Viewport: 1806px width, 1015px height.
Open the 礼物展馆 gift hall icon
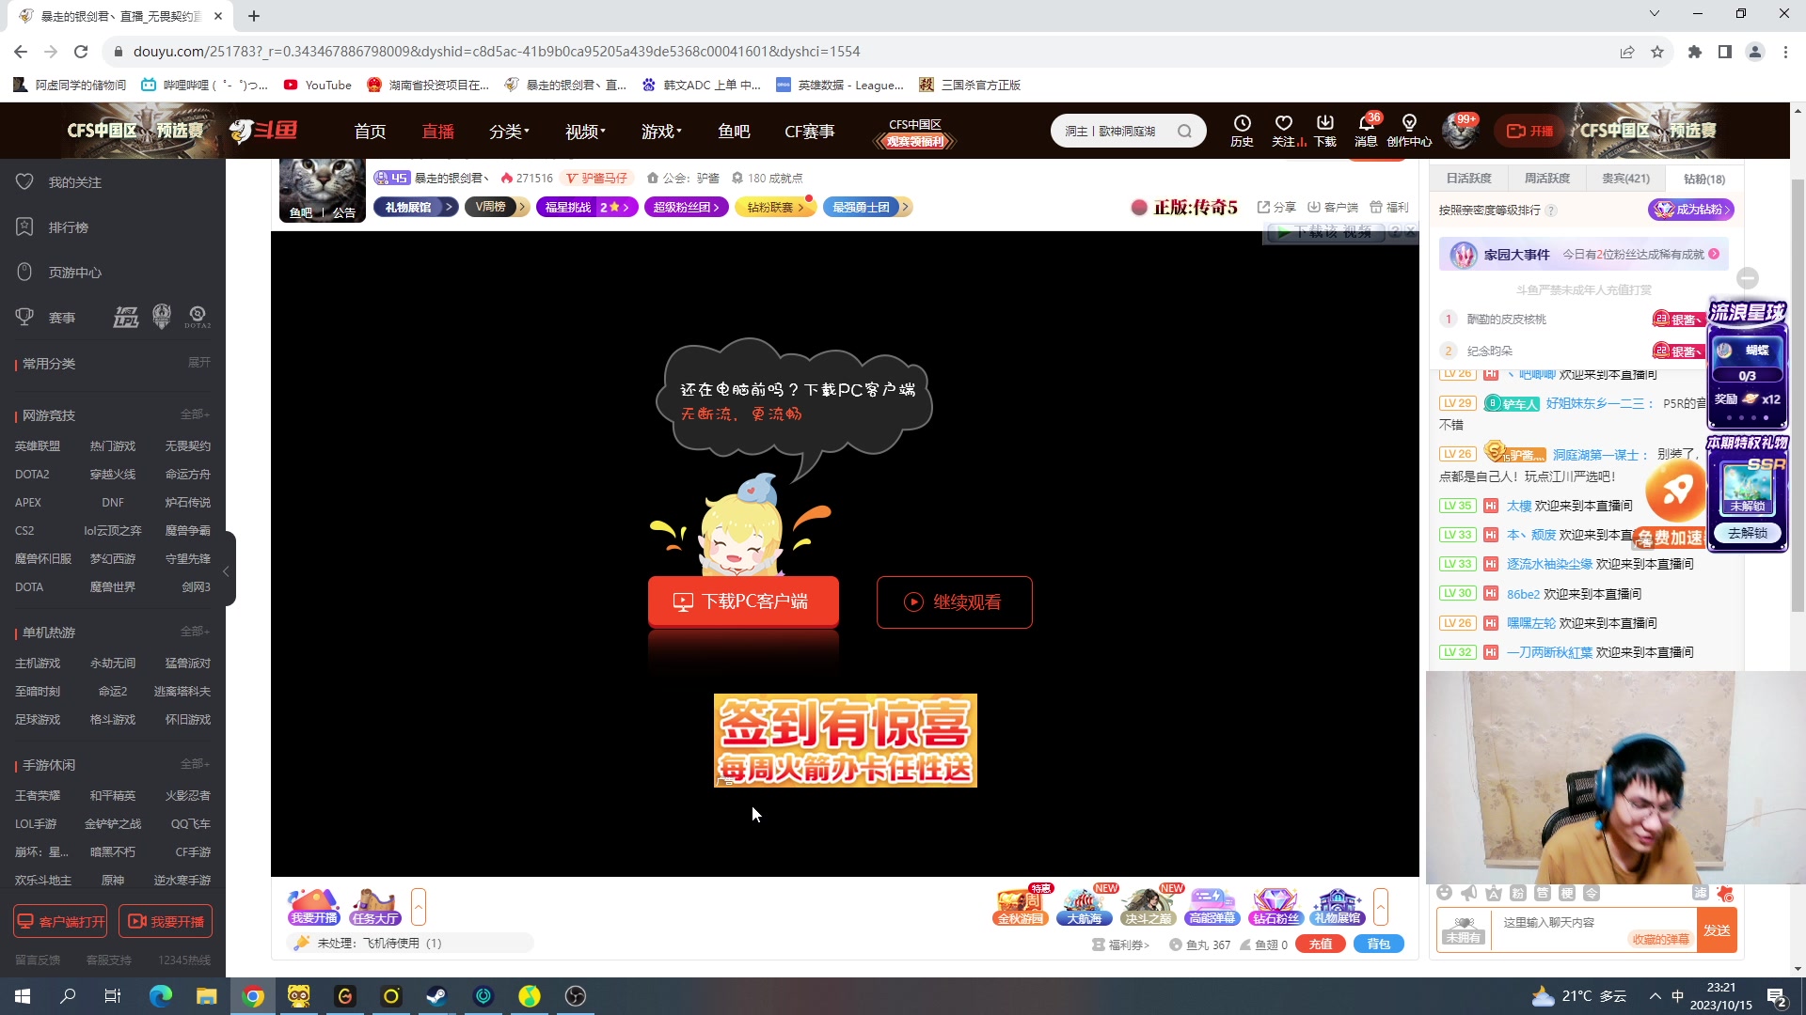pyautogui.click(x=1337, y=905)
